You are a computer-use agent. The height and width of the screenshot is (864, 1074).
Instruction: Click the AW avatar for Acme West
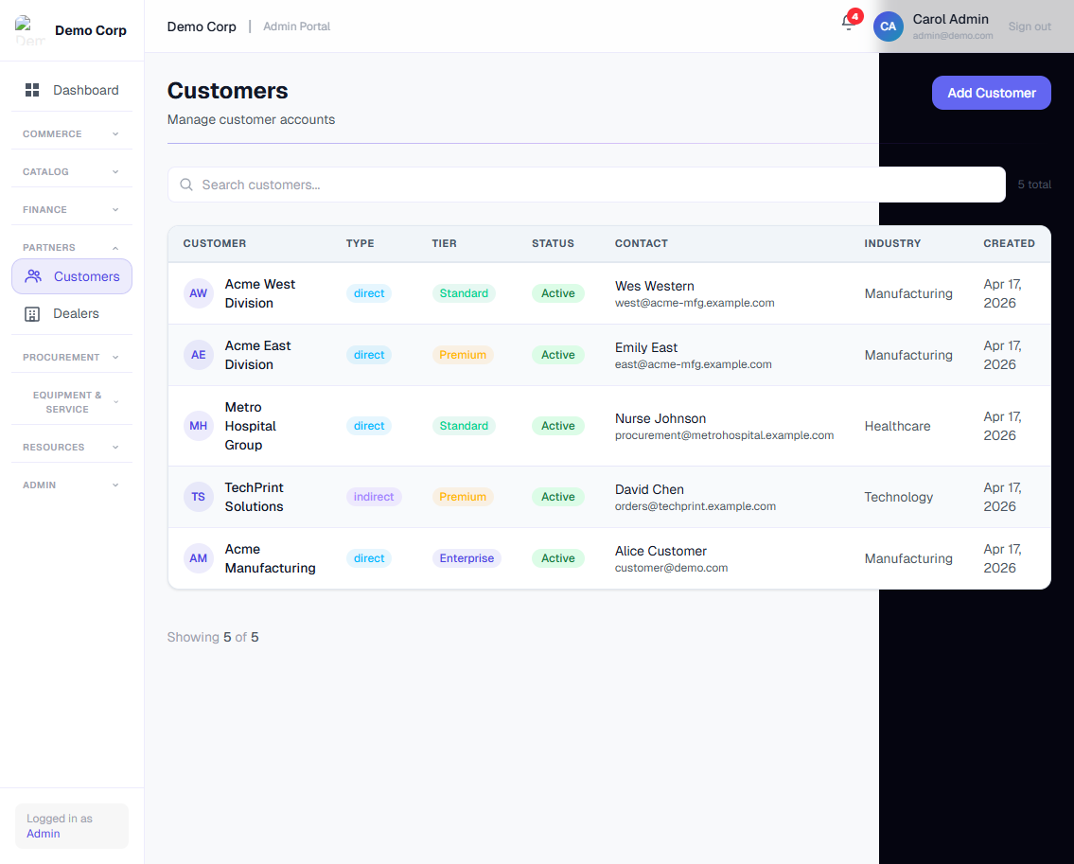[199, 293]
